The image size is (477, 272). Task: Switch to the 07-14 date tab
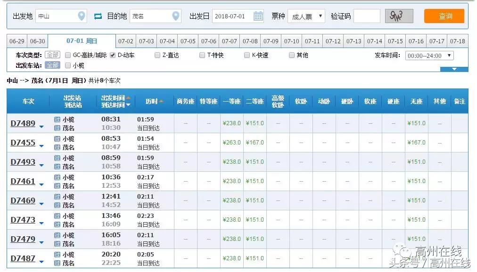pyautogui.click(x=374, y=41)
